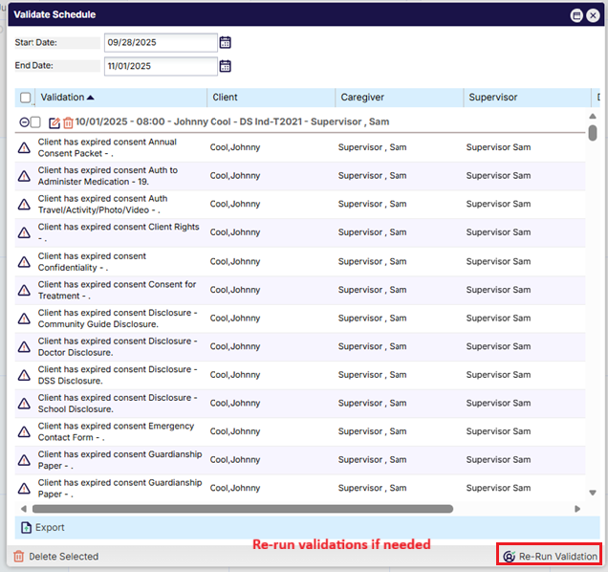Viewport: 608px width, 572px height.
Task: Select 'Client has expired consent Annual Consent Packet' text
Action: pos(107,147)
